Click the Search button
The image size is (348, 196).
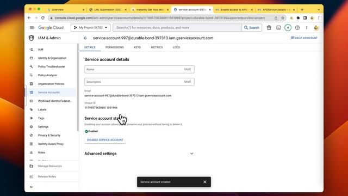pos(252,28)
